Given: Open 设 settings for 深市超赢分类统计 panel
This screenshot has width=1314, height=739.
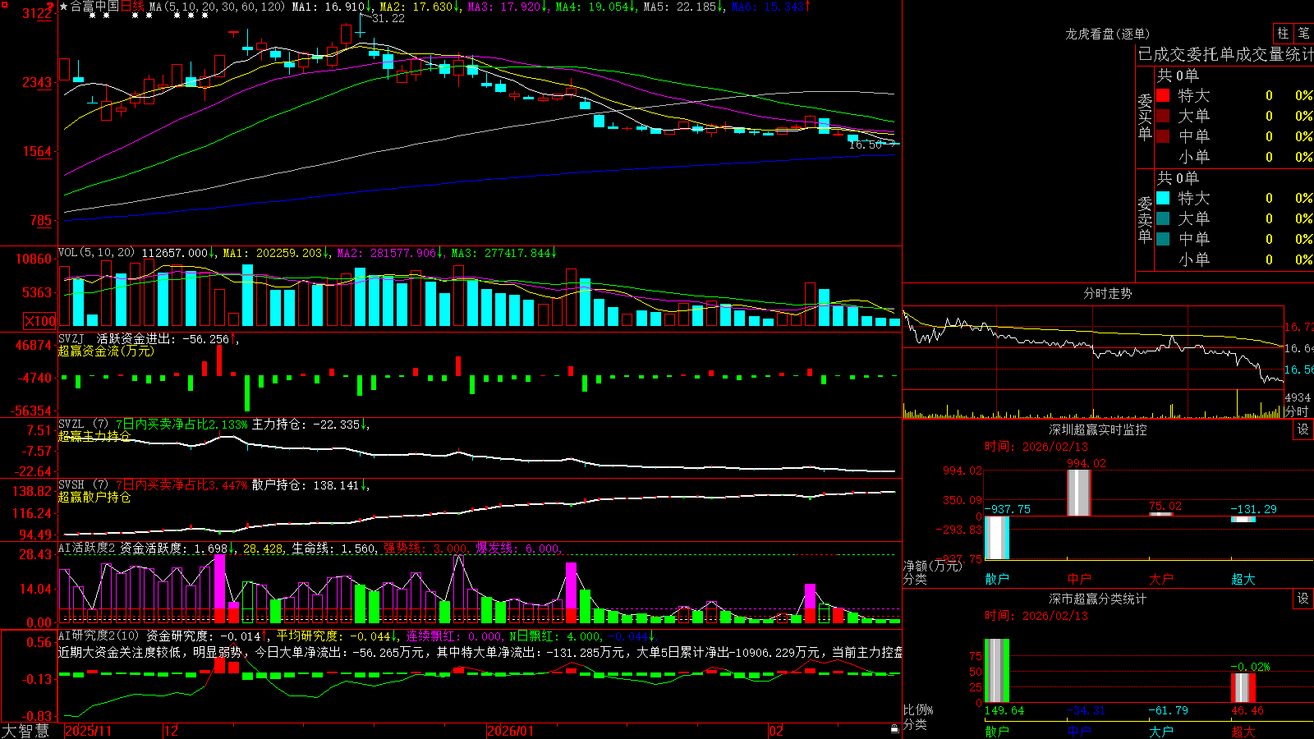Looking at the screenshot, I should click(1303, 599).
